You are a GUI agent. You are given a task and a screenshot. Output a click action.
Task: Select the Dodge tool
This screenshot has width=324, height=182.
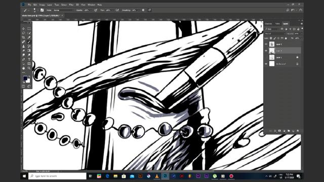click(x=29, y=55)
